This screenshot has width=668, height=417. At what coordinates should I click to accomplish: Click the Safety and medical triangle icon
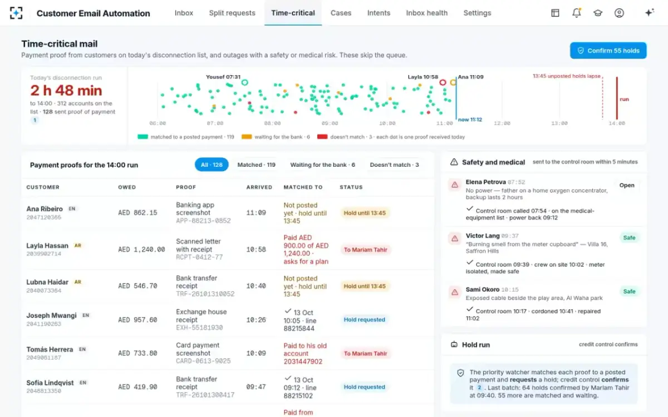click(x=454, y=162)
